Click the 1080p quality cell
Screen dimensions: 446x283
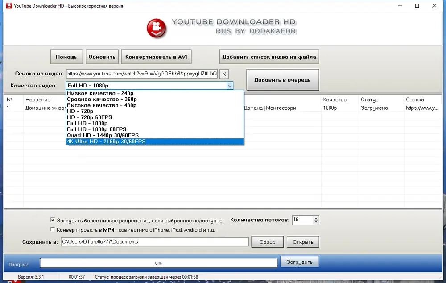pos(330,108)
